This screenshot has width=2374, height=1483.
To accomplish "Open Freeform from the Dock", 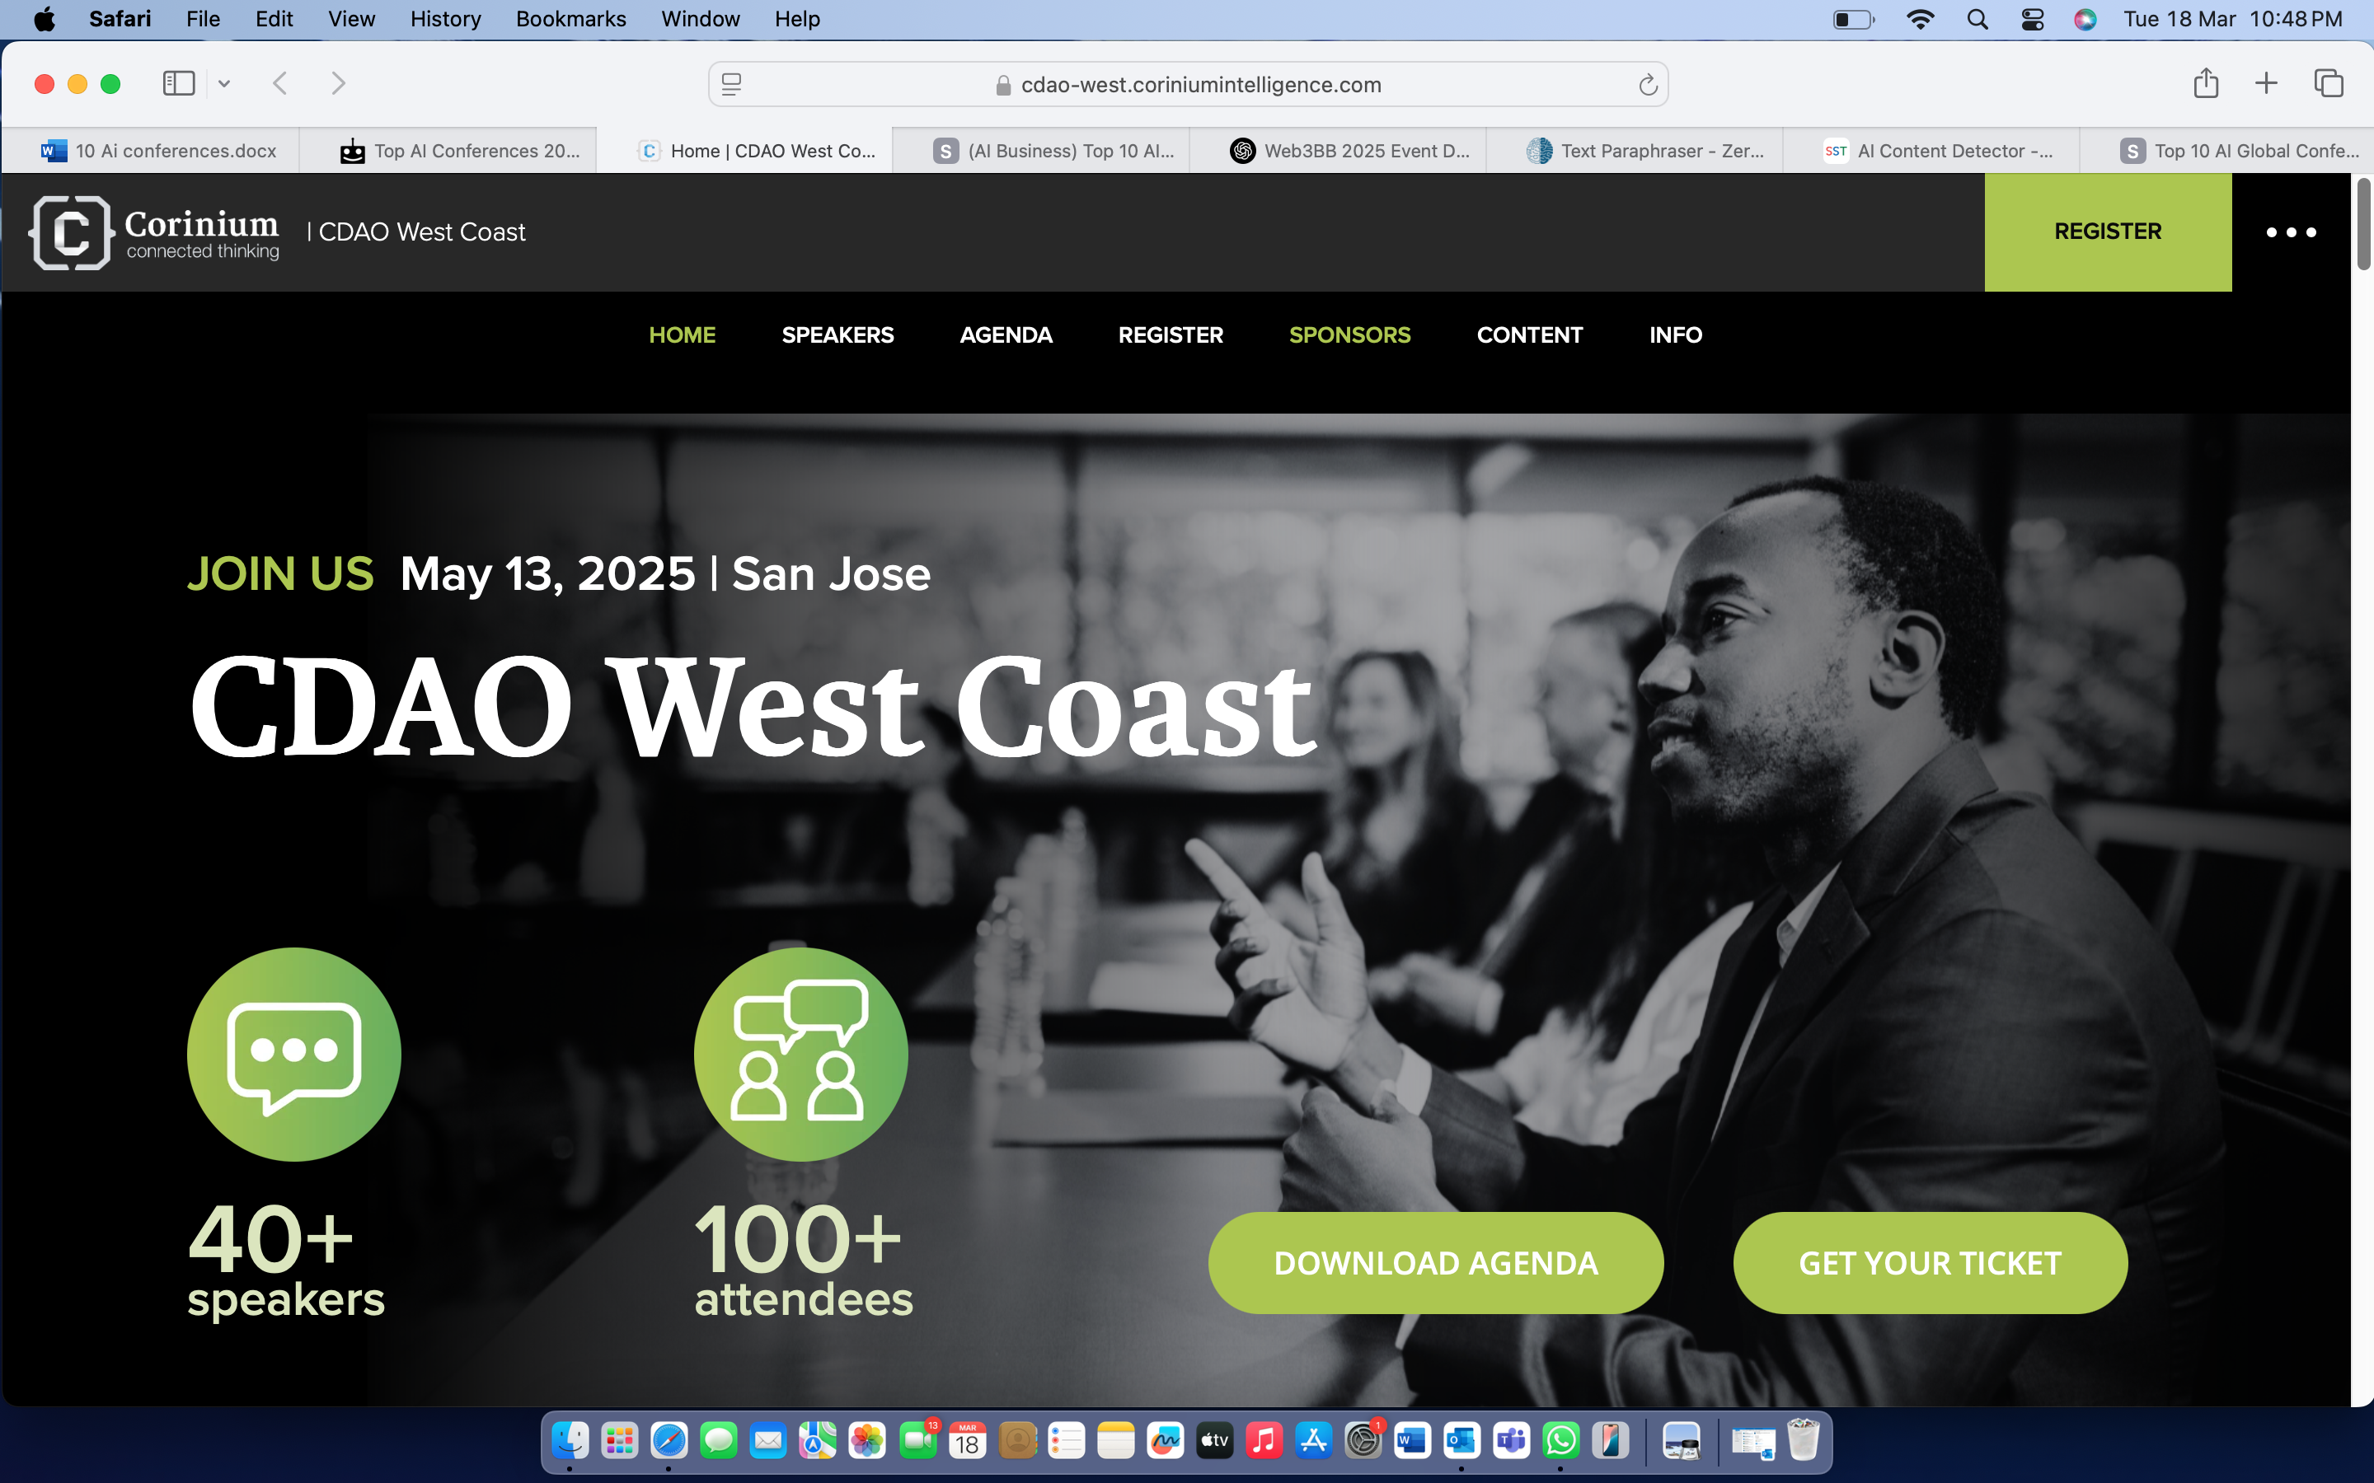I will 1166,1441.
